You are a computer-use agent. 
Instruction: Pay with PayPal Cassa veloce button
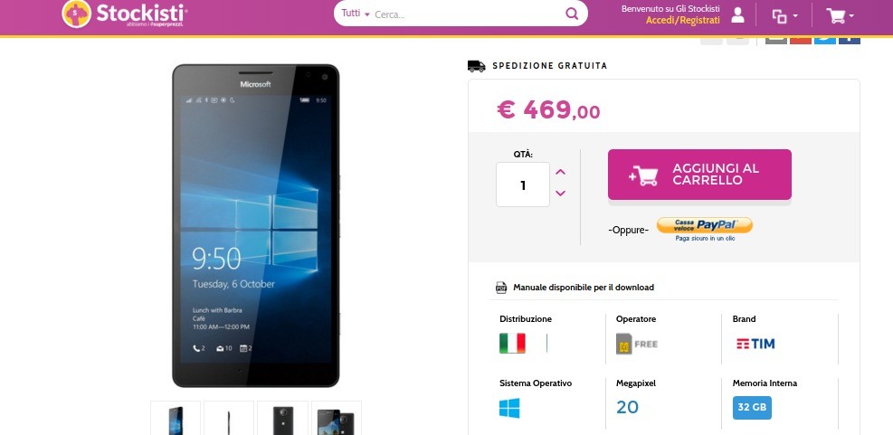pyautogui.click(x=705, y=225)
